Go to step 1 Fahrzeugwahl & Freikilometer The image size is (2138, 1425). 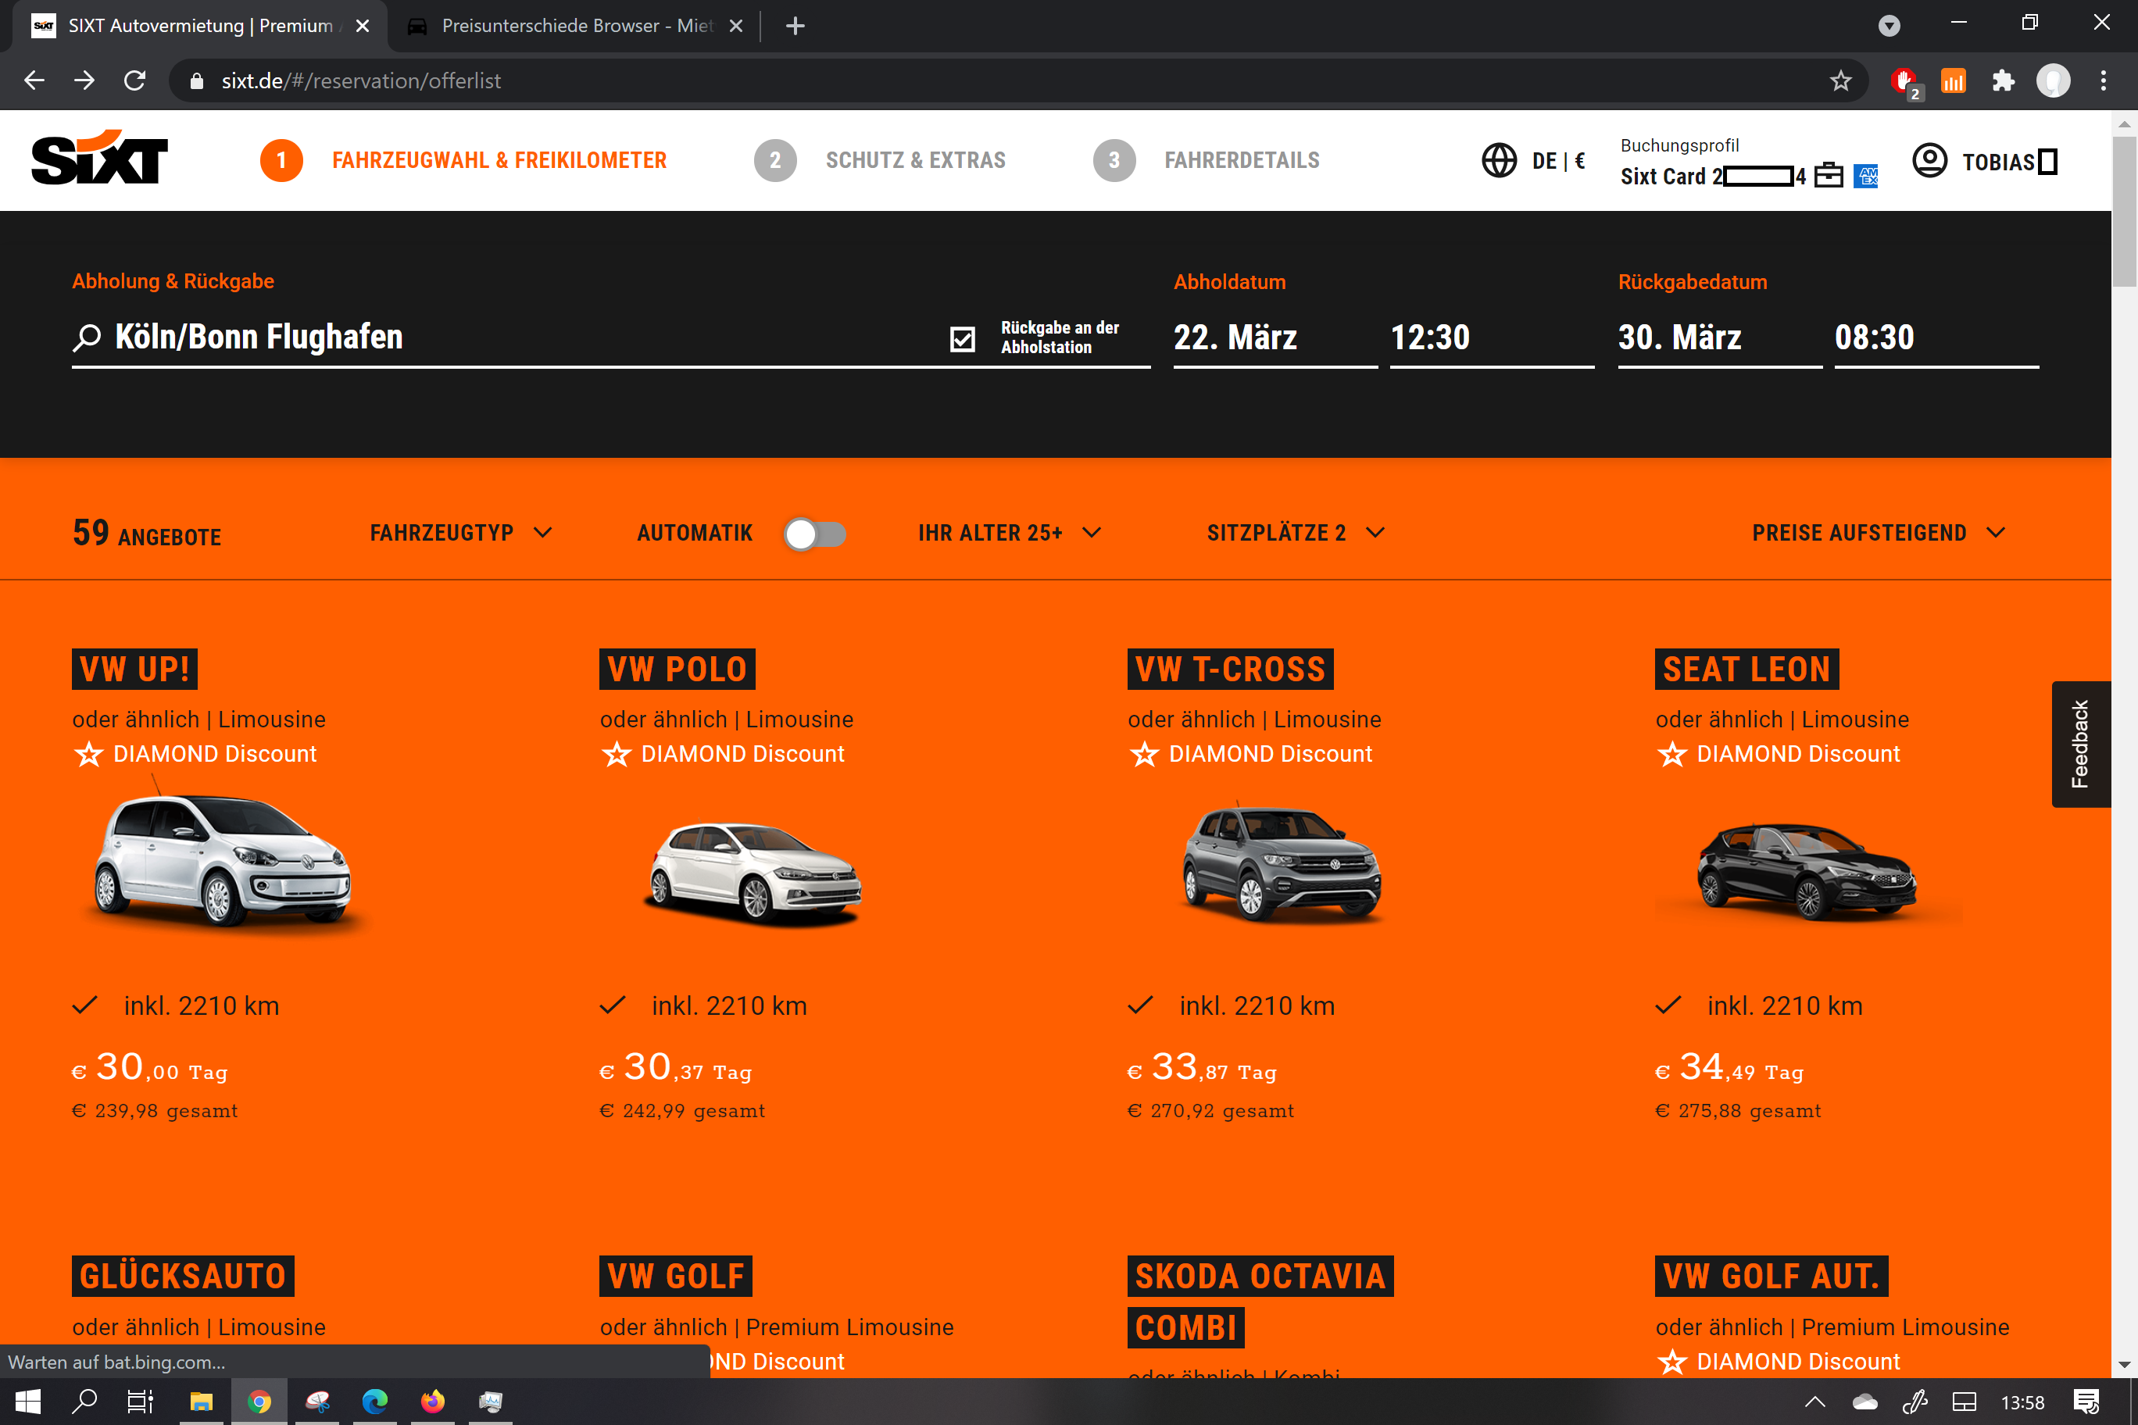click(x=463, y=161)
